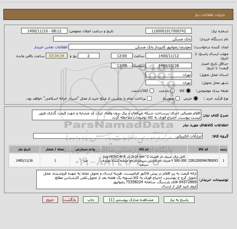Click the requester field محمدرضا رضوانپور
The image size is (237, 229).
pos(130,47)
